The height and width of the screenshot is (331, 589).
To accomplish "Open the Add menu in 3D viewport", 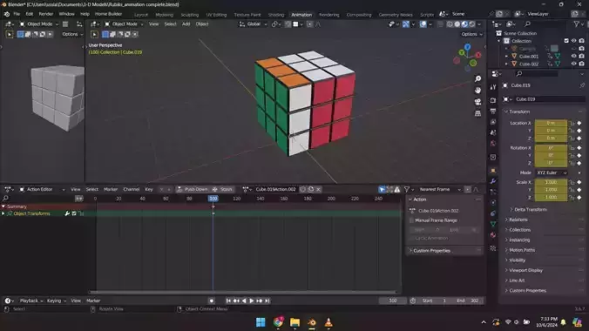I will coord(186,24).
